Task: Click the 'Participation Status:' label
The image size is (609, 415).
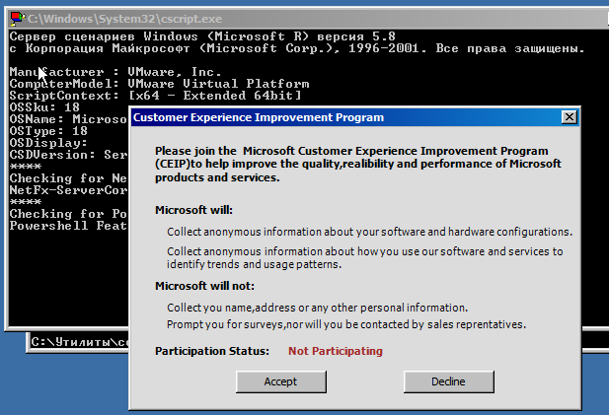Action: click(212, 351)
